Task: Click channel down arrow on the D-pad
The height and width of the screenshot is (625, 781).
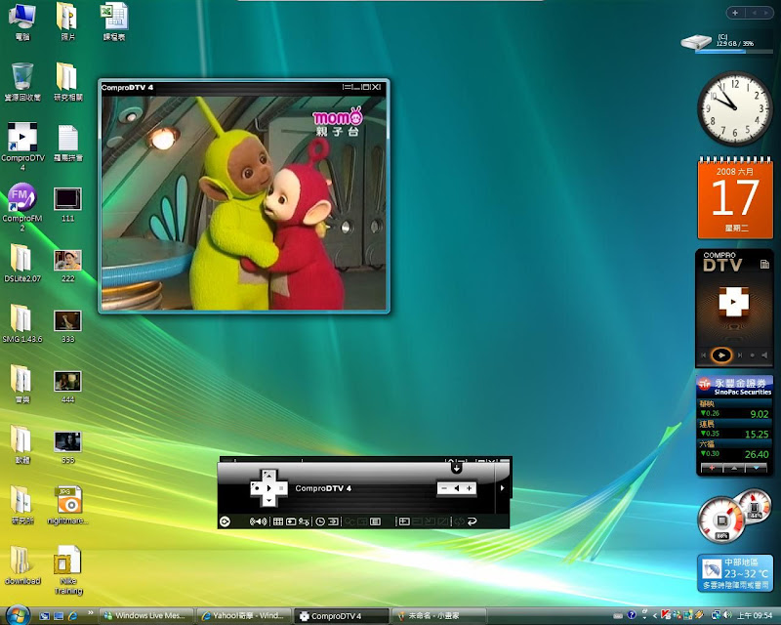Action: pos(269,500)
